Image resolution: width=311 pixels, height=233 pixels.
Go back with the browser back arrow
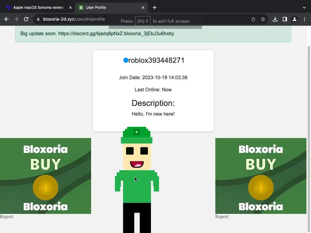(x=7, y=19)
